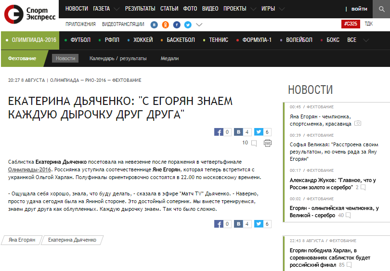Switch to the Медали tab
Image resolution: width=390 pixels, height=271 pixels.
click(169, 58)
